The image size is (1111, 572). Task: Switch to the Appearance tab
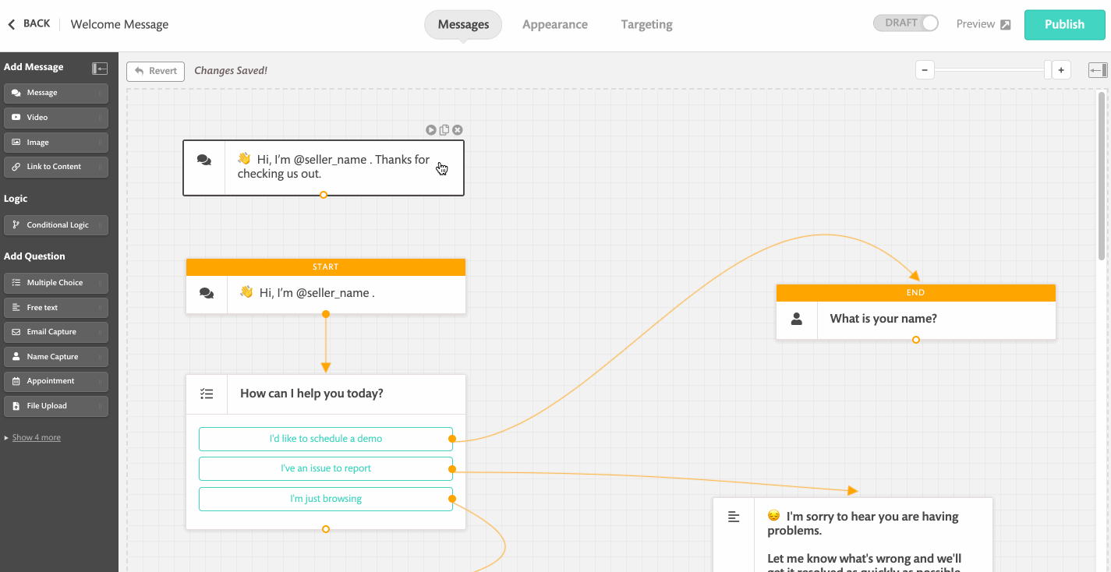(x=554, y=24)
